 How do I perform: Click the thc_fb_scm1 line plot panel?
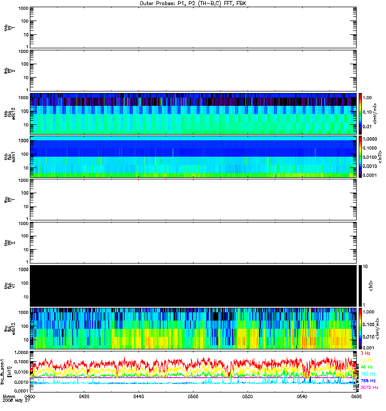193,371
